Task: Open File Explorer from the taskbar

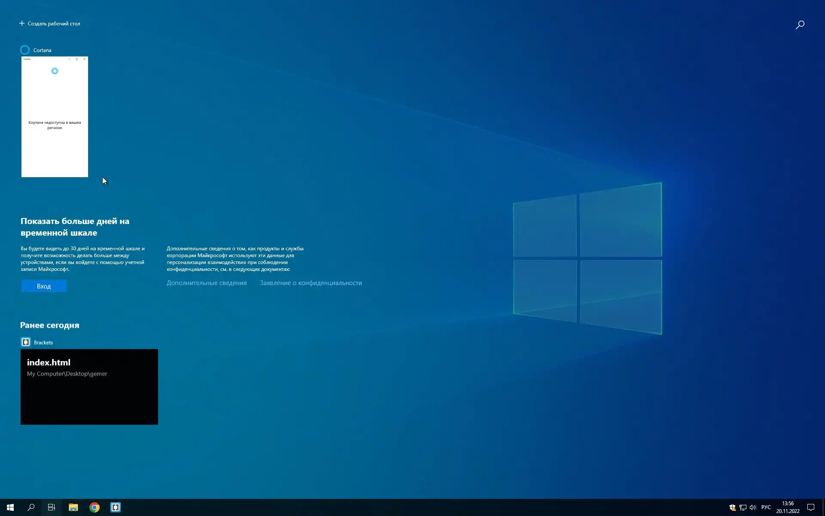Action: point(73,507)
